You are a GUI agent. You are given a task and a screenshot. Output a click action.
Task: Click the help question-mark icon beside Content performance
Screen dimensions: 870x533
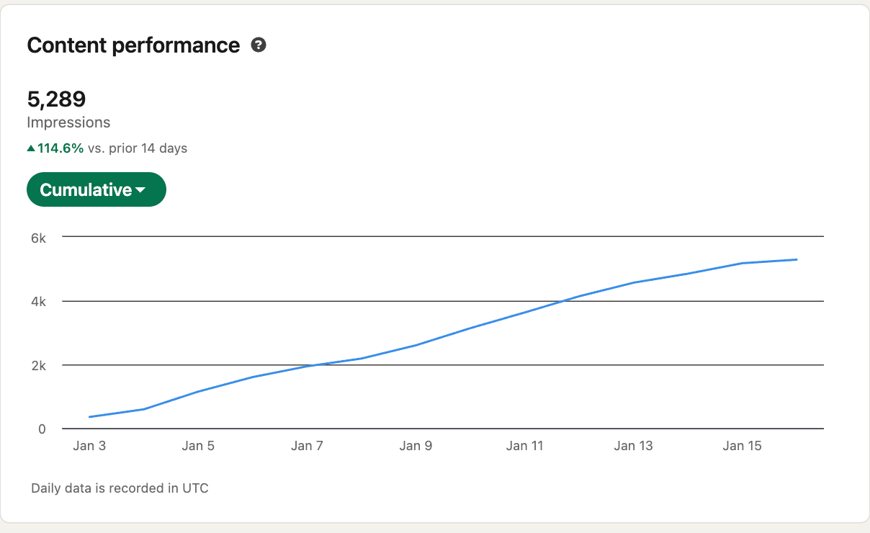click(259, 45)
